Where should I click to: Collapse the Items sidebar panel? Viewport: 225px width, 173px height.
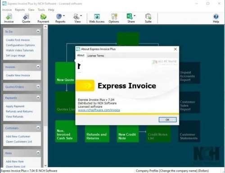click(x=38, y=153)
